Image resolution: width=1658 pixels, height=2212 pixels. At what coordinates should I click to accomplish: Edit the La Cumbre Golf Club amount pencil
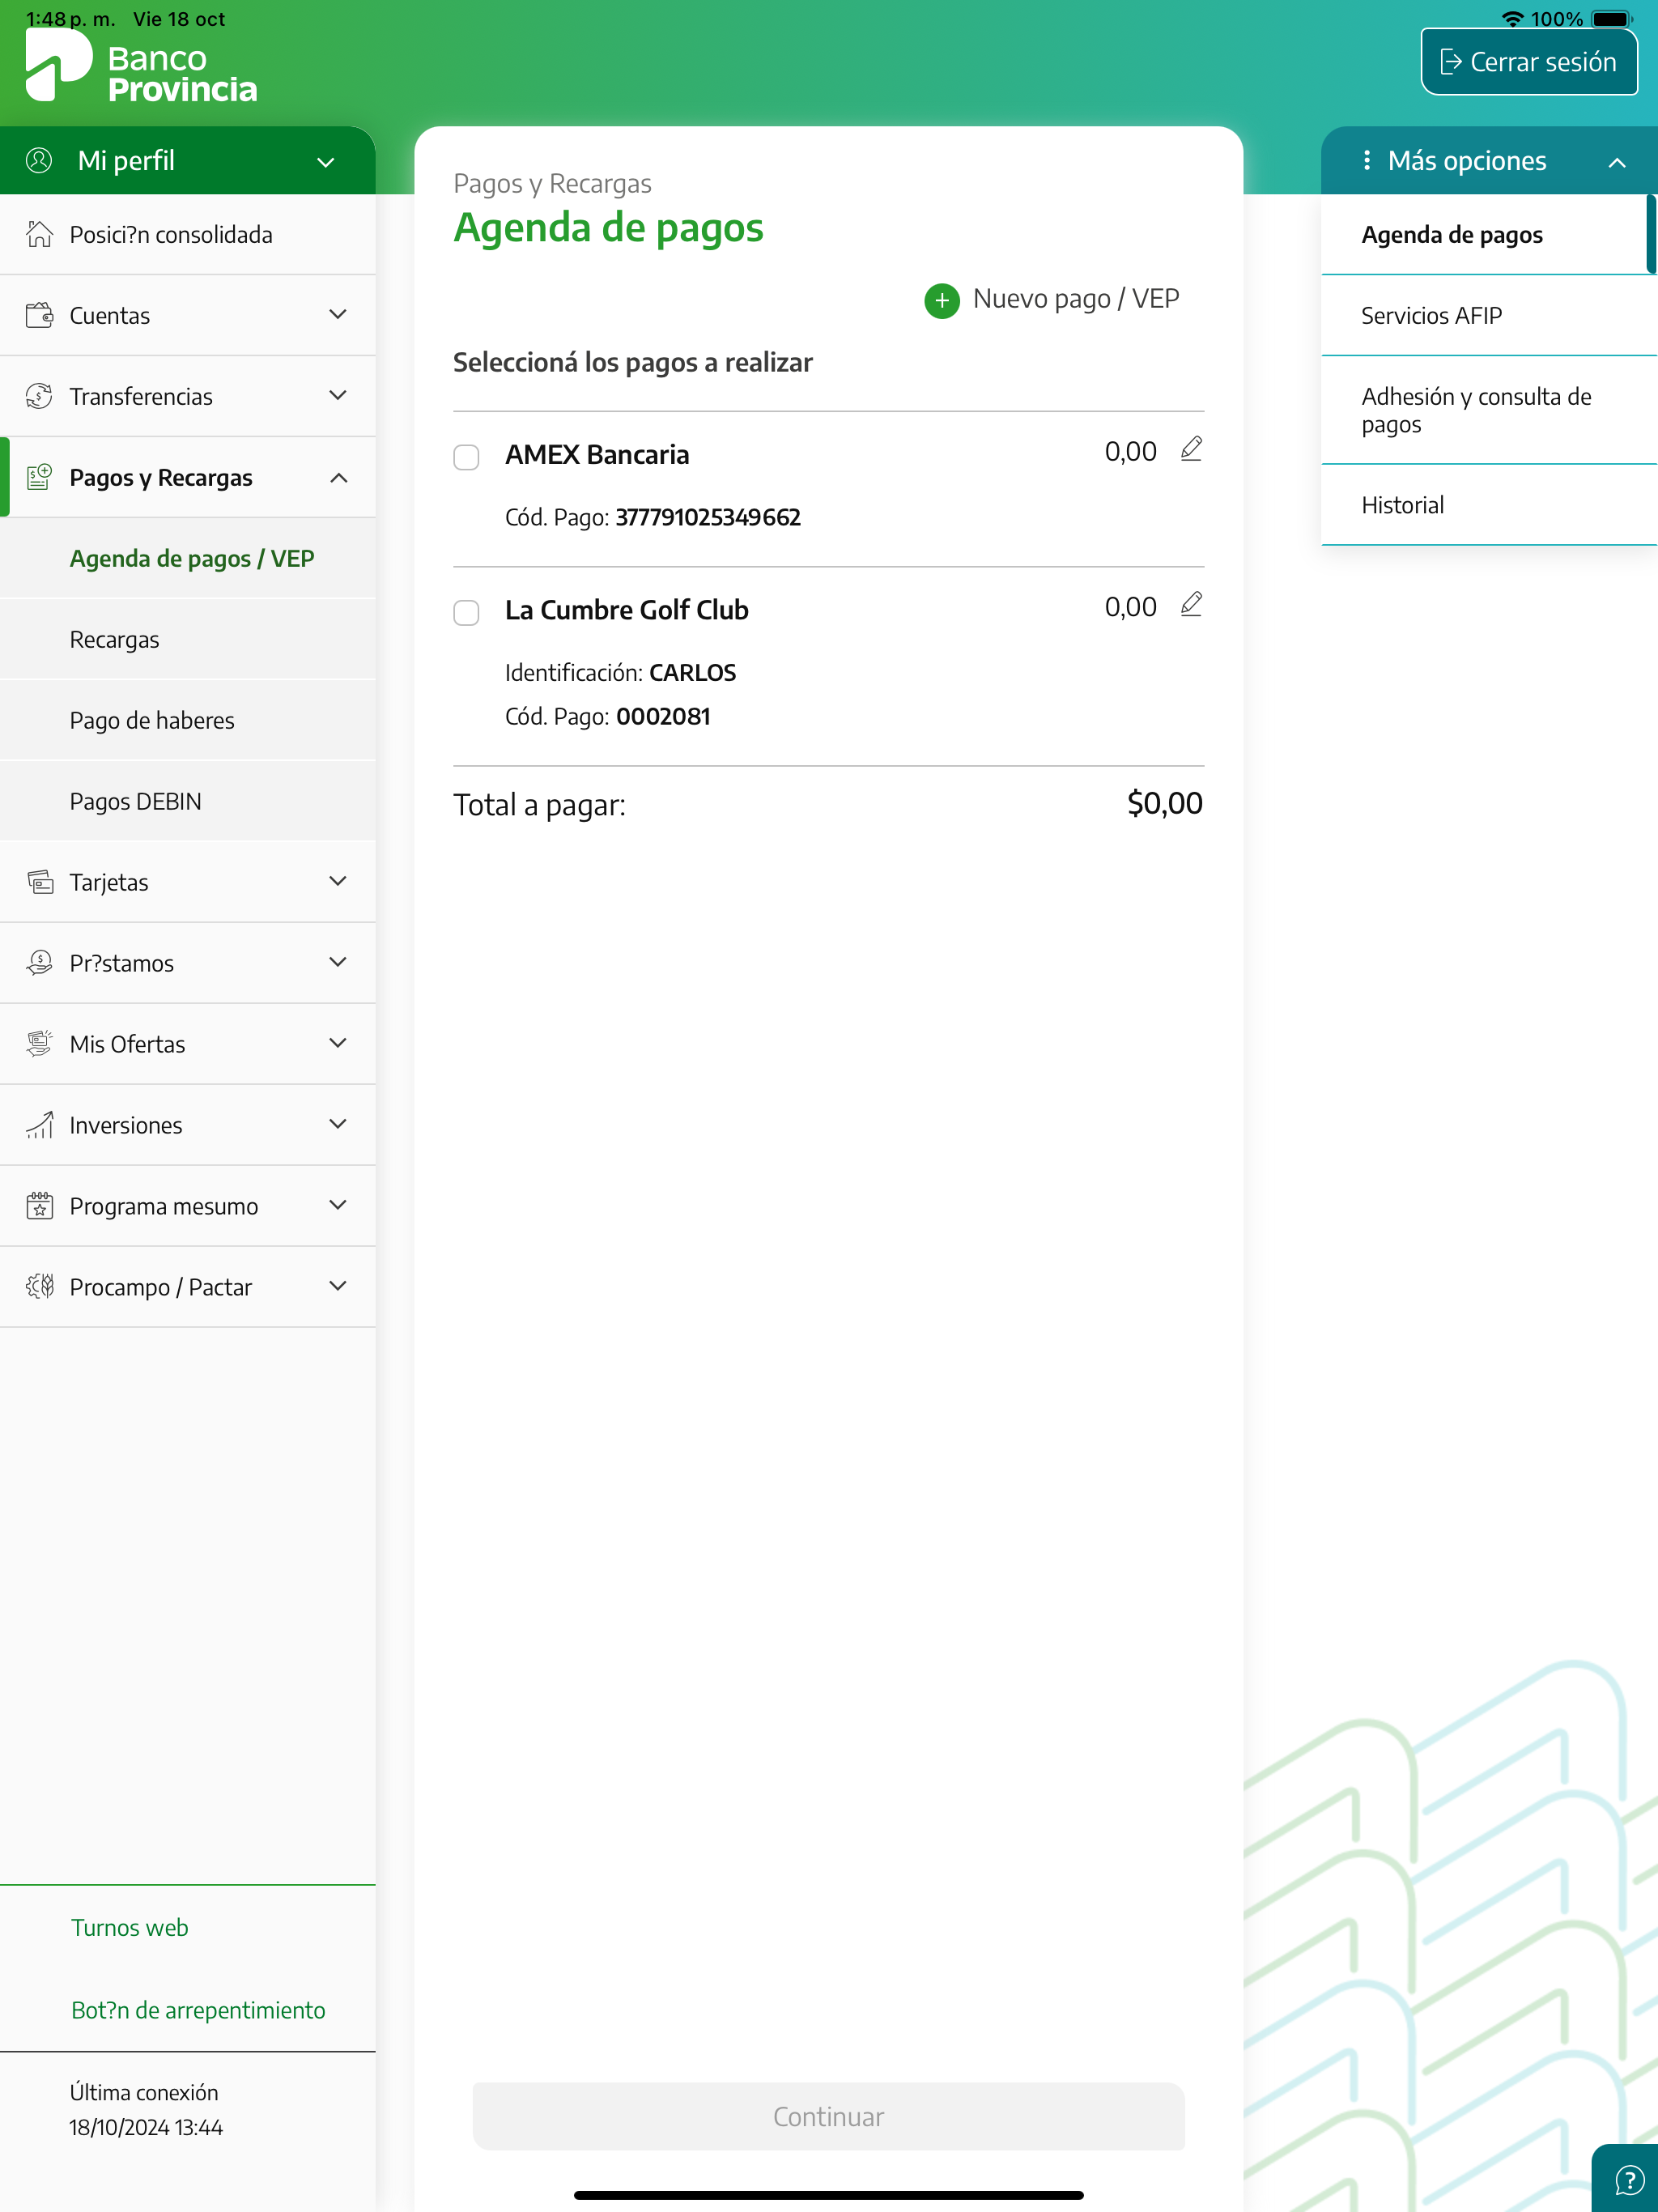pyautogui.click(x=1191, y=604)
